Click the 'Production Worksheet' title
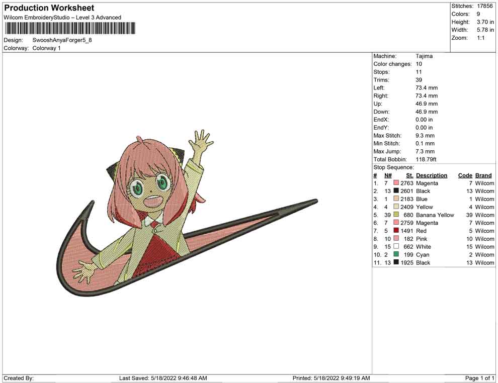This screenshot has width=498, height=383. [x=49, y=8]
